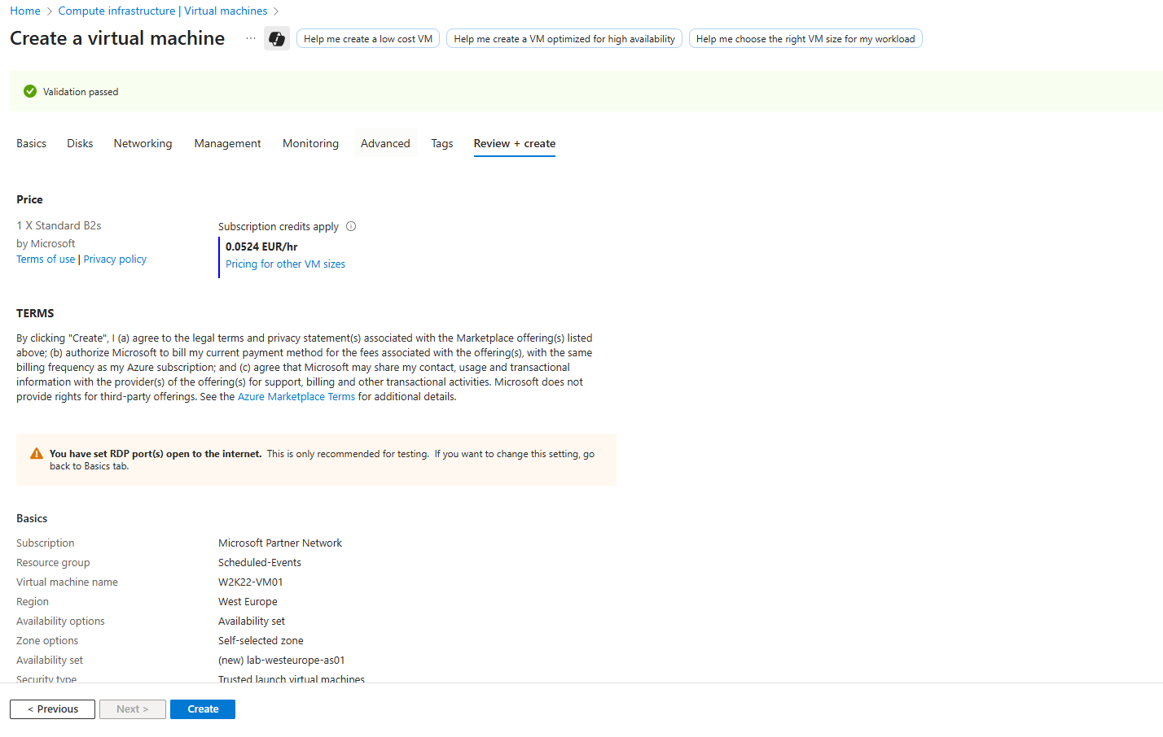1163x737 pixels.
Task: Click Help me create VM optimized for high availability
Action: pyautogui.click(x=564, y=38)
